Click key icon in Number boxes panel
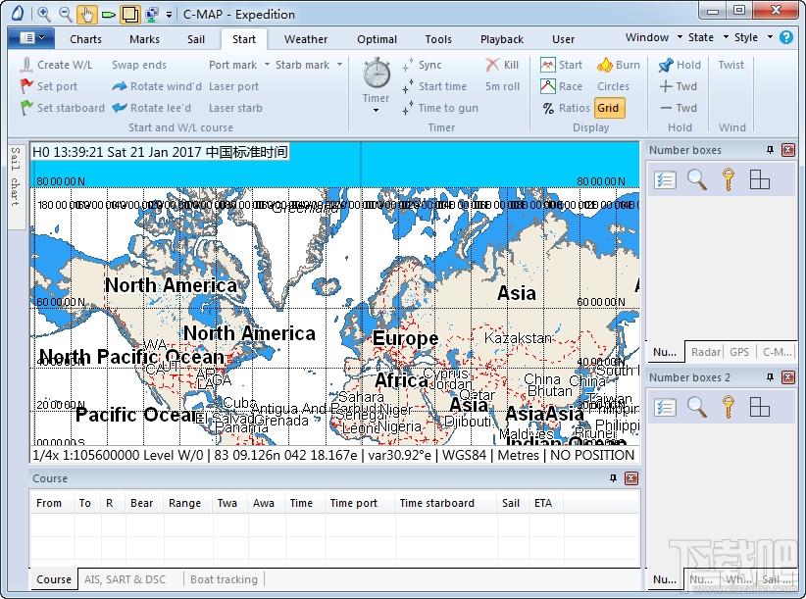 pos(728,179)
